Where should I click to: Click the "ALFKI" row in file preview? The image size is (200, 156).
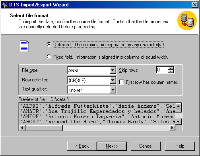tap(97, 106)
